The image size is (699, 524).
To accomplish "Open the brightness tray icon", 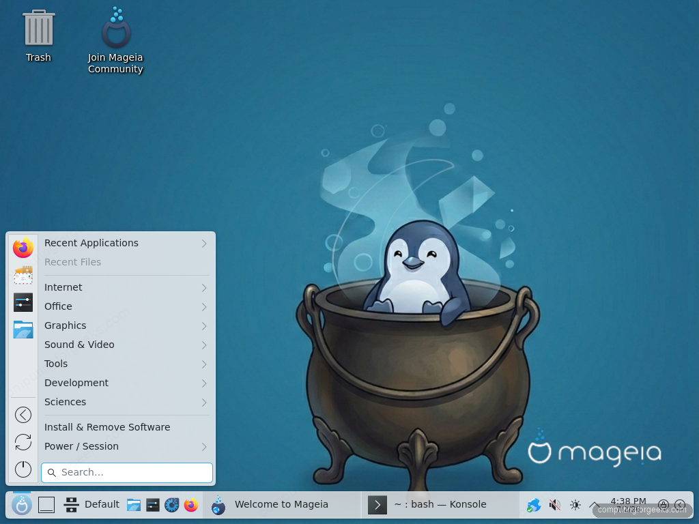I will [575, 506].
